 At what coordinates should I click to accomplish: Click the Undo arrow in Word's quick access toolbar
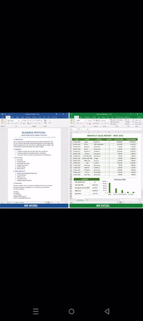click(6, 114)
